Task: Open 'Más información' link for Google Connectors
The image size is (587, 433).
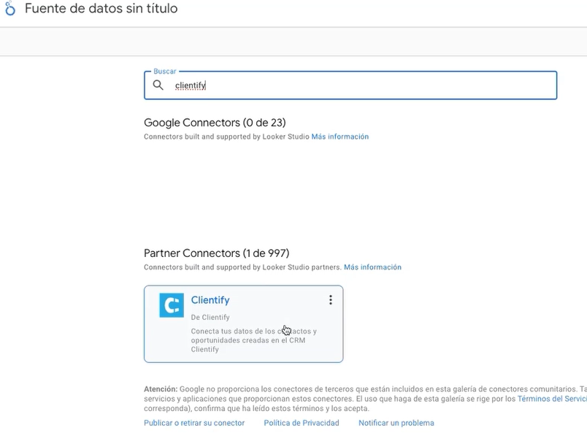Action: tap(340, 137)
